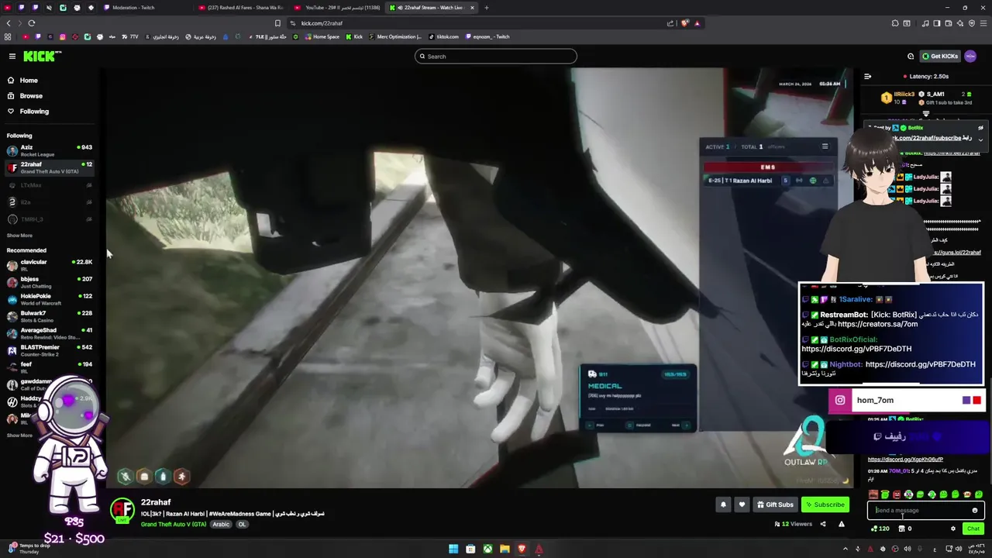Screen dimensions: 992x558
Task: Toggle stream notifications bell
Action: 723,505
